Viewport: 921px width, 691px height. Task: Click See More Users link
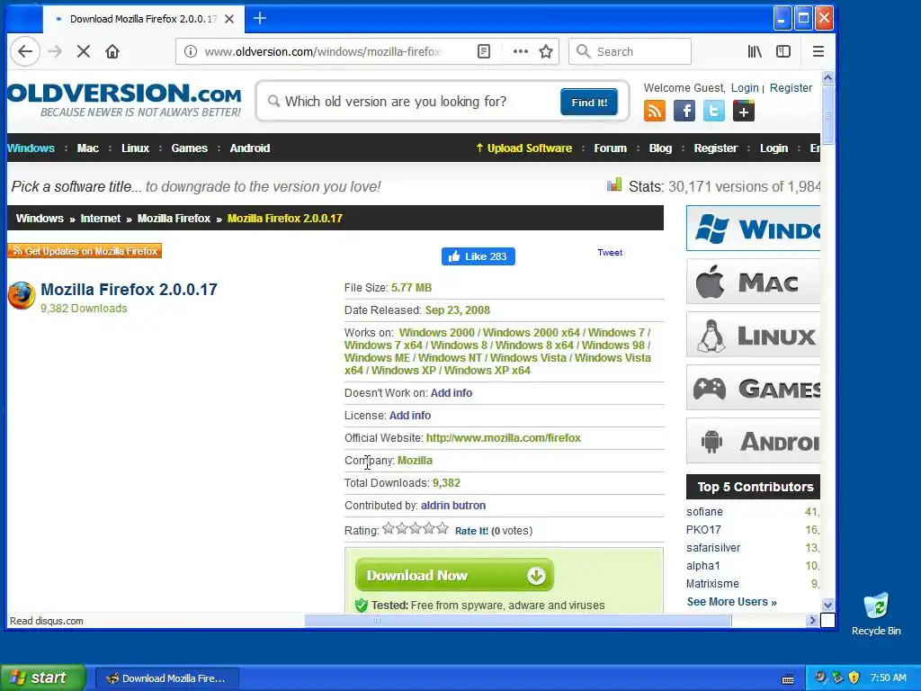click(x=732, y=602)
